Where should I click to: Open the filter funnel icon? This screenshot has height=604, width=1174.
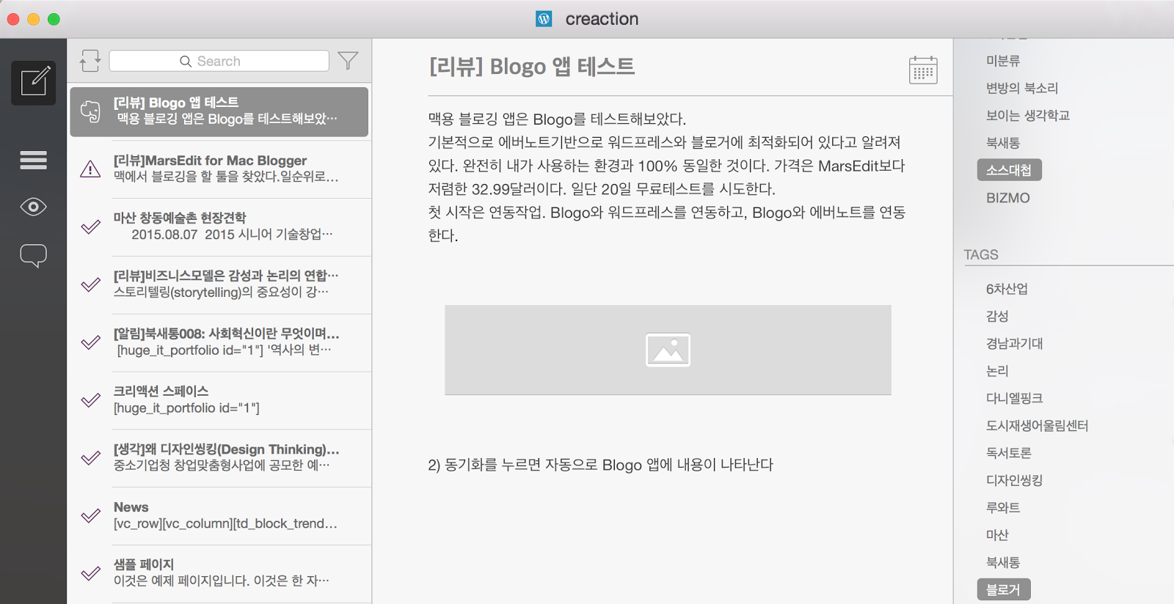[x=348, y=61]
